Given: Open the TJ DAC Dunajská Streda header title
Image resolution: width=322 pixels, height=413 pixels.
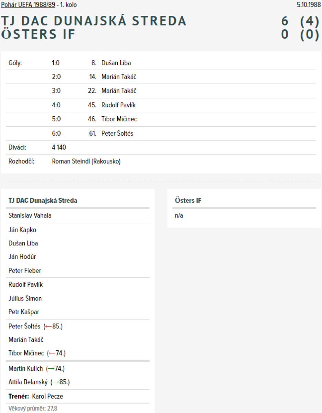Looking at the screenshot, I should point(94,21).
